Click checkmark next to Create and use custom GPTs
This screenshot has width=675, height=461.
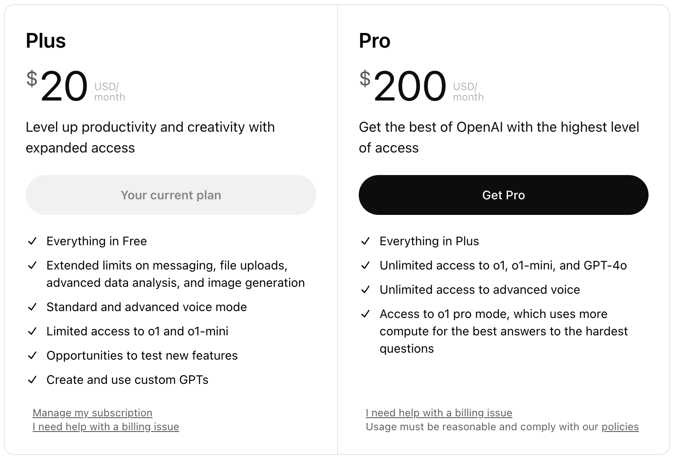[32, 380]
